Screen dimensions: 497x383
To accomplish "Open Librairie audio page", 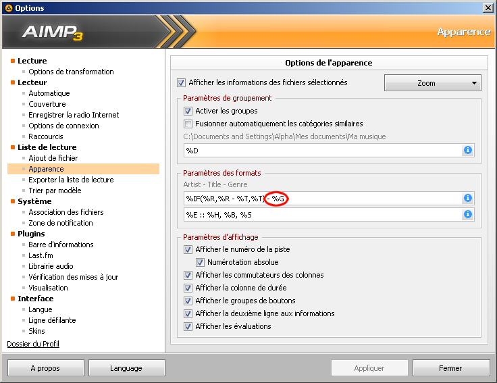I will point(51,266).
